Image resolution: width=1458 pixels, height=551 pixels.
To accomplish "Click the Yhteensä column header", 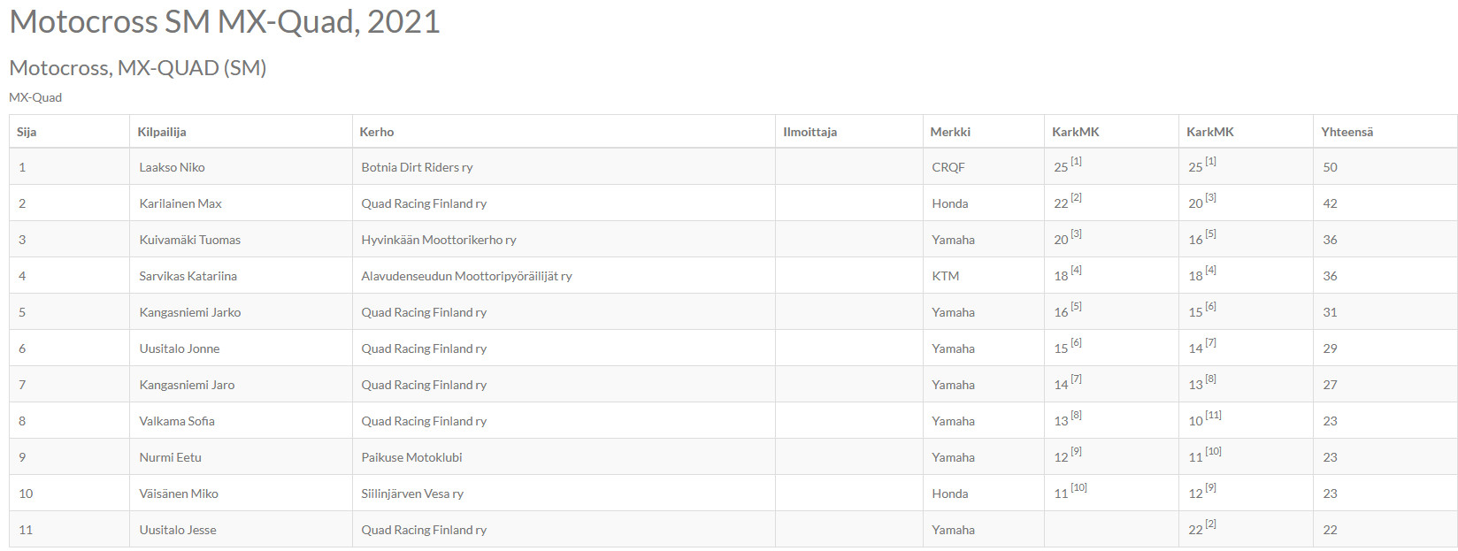I will coord(1347,132).
